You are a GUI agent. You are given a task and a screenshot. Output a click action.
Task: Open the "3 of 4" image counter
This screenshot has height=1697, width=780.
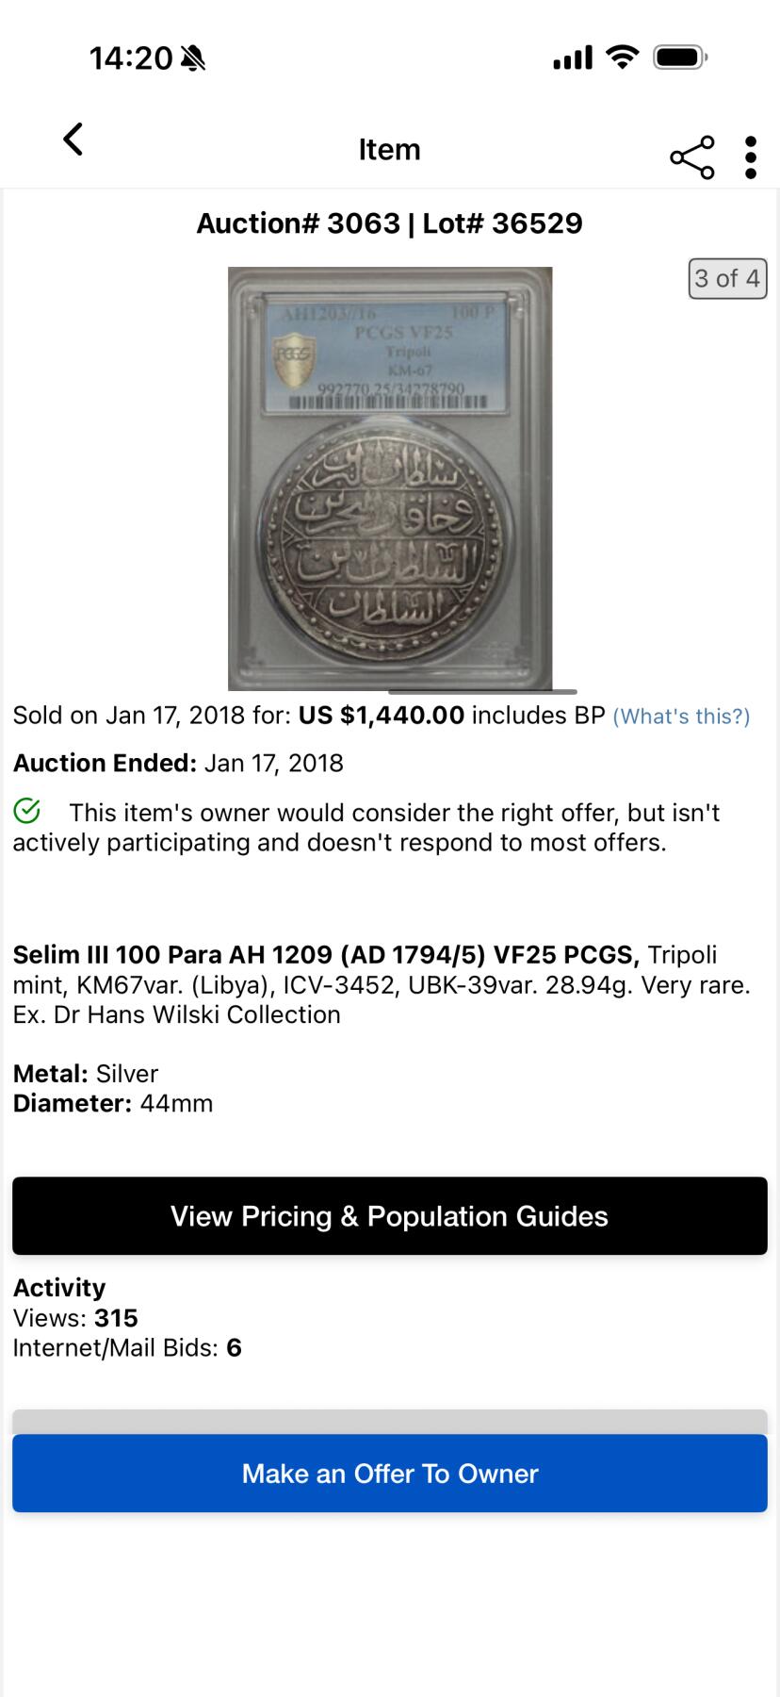pyautogui.click(x=727, y=278)
